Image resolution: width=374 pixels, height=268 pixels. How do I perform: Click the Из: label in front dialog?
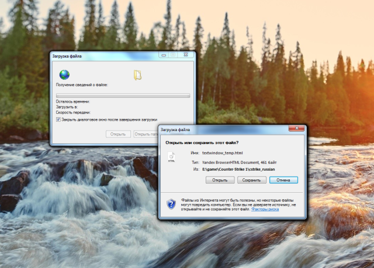point(196,170)
